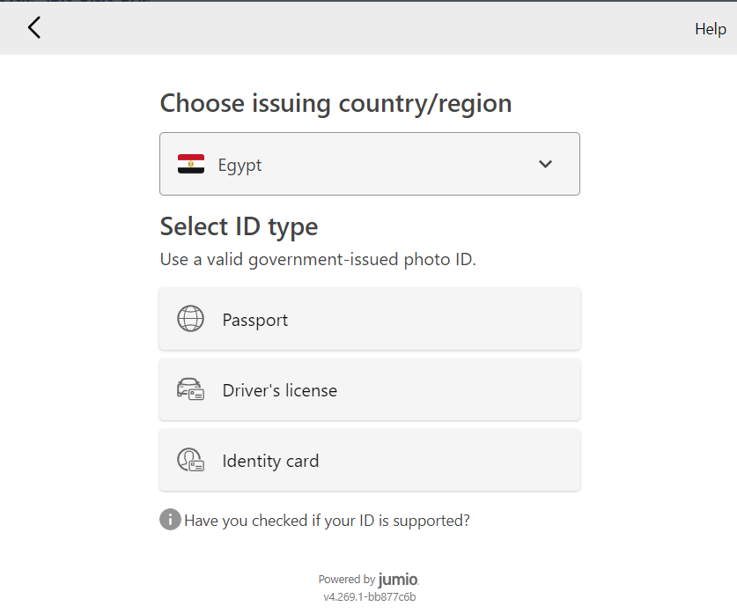Image resolution: width=737 pixels, height=614 pixels.
Task: Open the issuing country selection box
Action: point(369,164)
